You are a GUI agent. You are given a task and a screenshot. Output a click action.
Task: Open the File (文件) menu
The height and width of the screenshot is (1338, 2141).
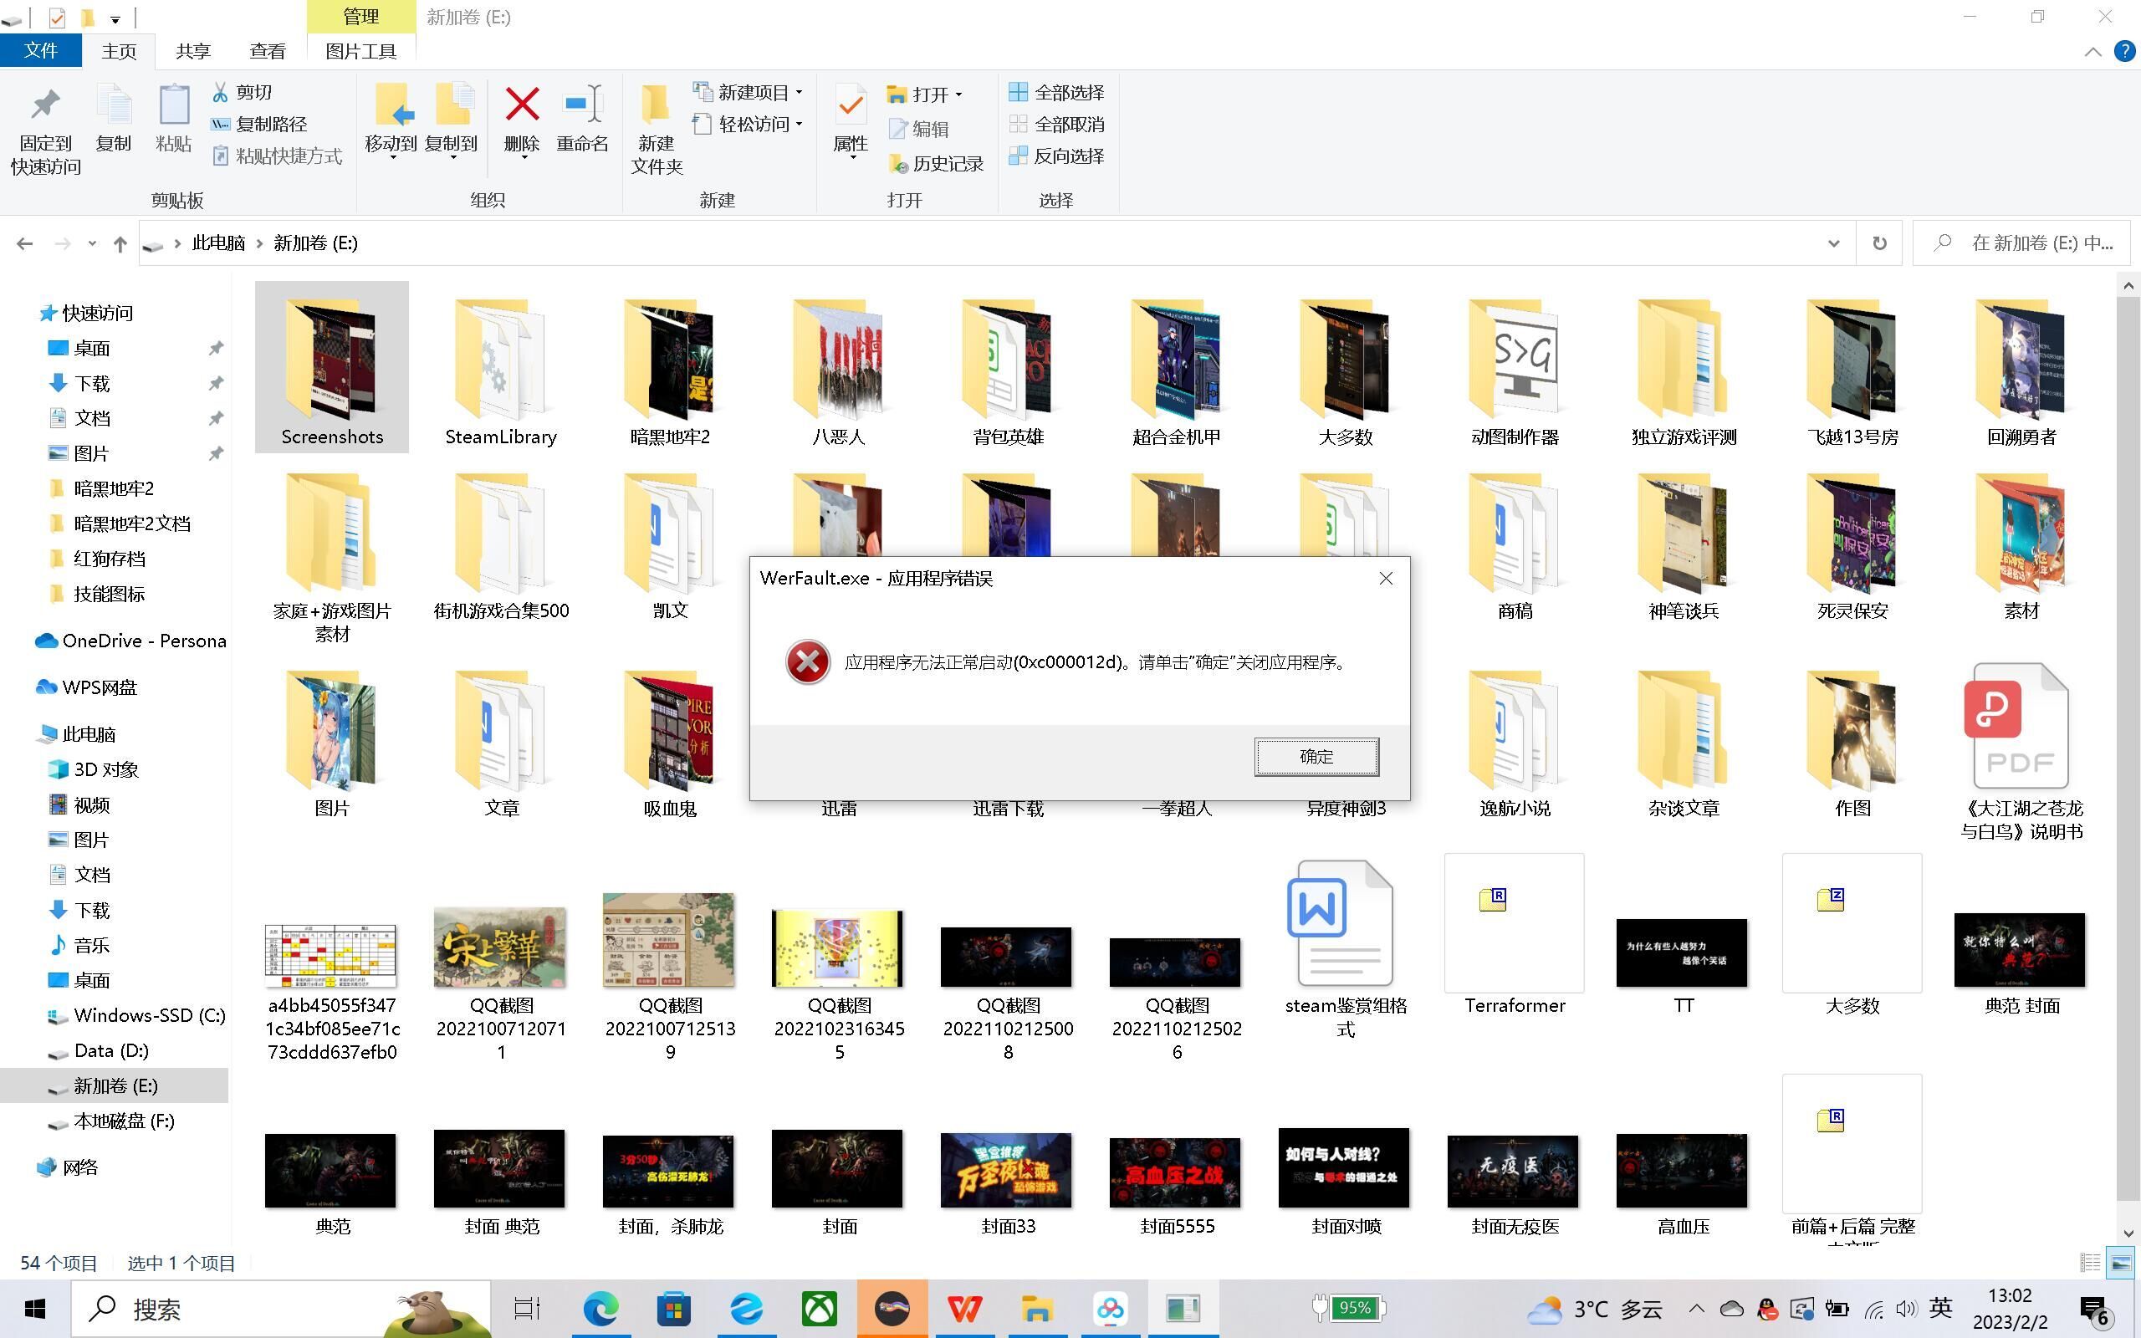tap(41, 51)
